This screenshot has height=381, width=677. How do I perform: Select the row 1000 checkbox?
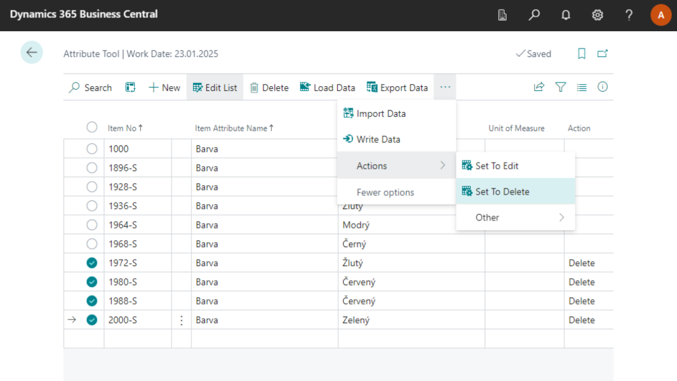pyautogui.click(x=92, y=149)
